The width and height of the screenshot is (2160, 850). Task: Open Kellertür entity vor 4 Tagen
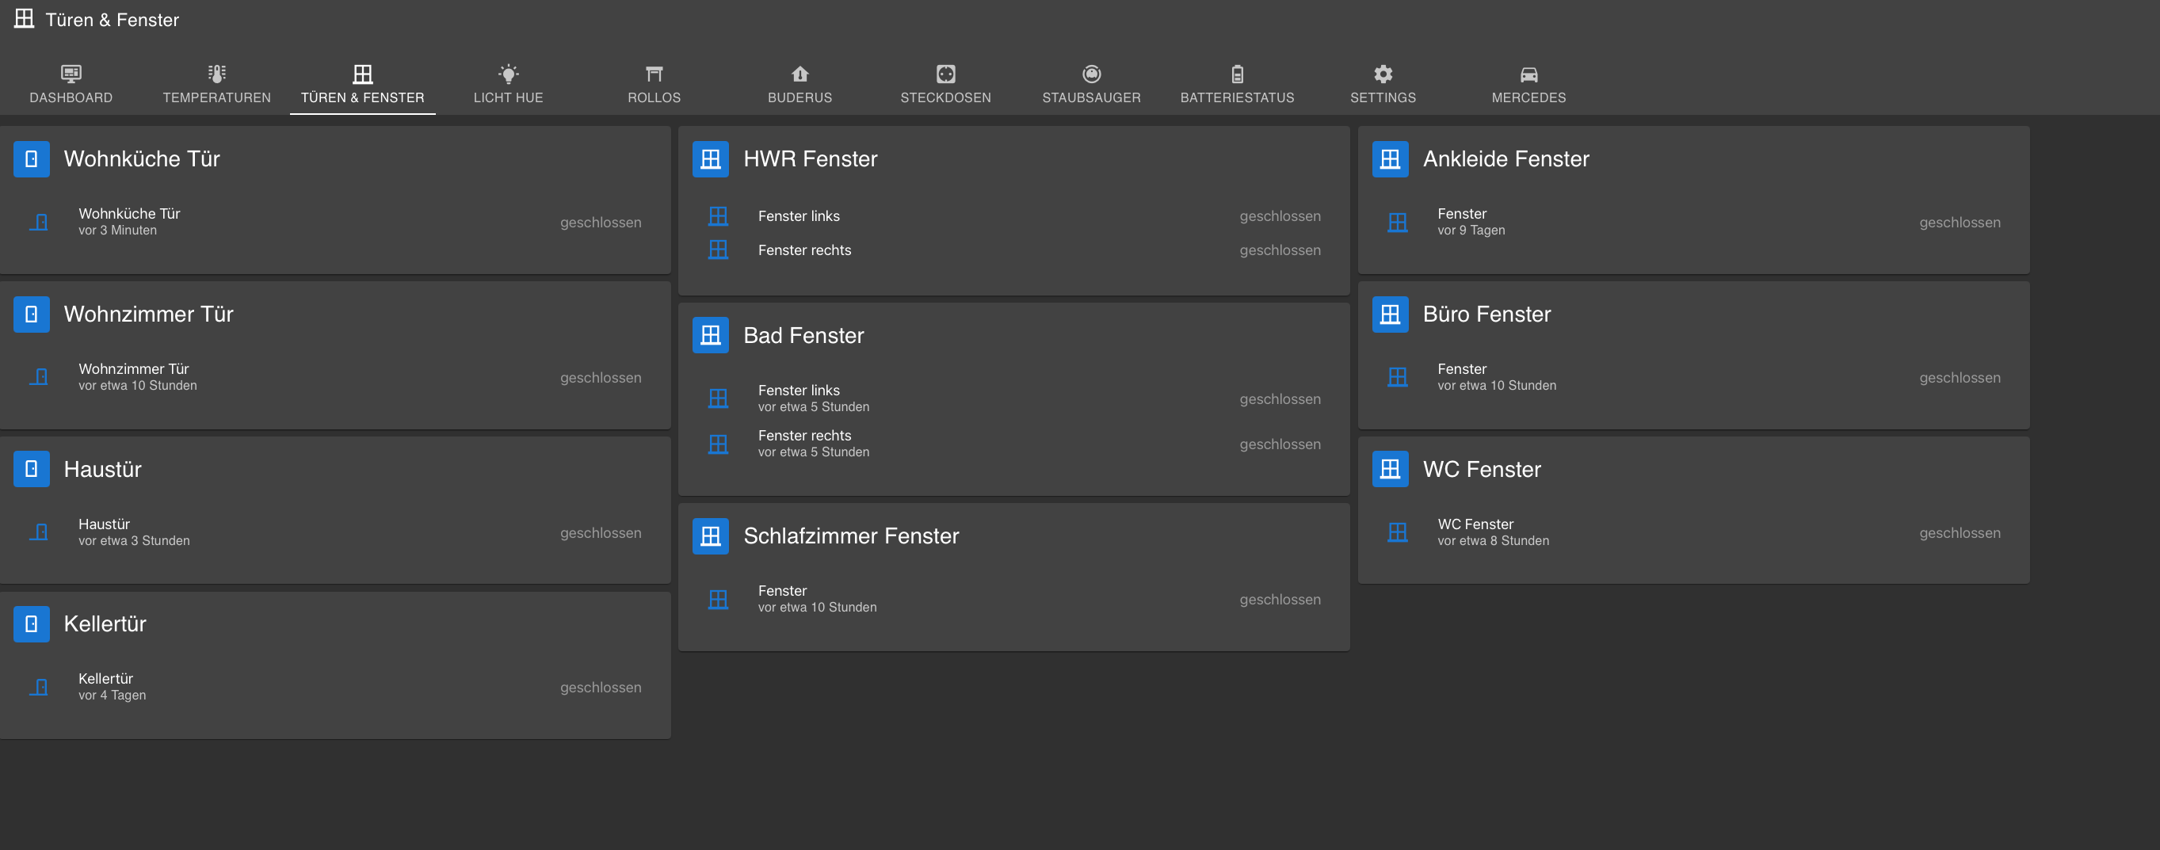(x=335, y=688)
